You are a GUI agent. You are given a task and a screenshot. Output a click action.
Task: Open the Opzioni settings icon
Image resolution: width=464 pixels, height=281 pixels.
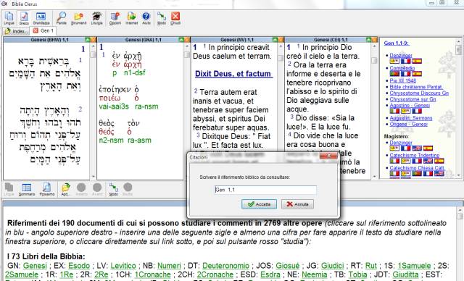115,18
